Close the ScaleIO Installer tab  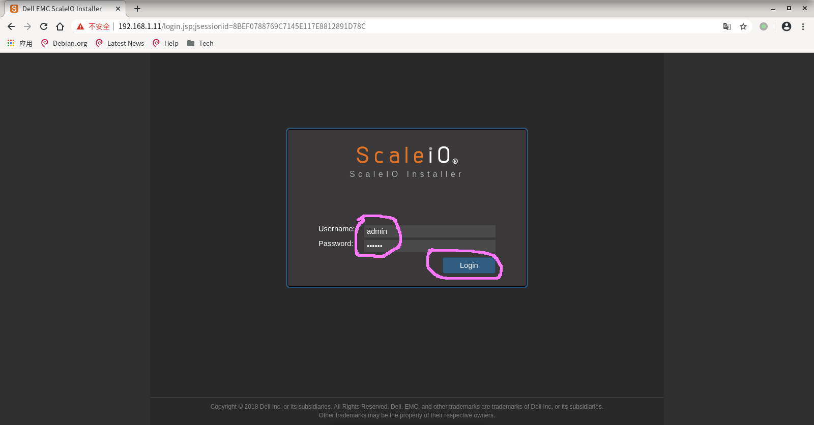point(118,9)
